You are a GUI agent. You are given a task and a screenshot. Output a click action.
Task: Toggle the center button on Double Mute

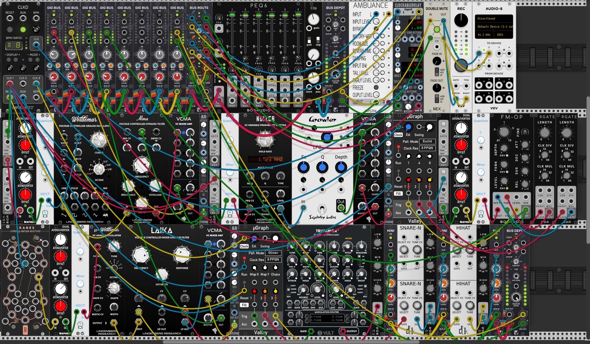click(437, 29)
